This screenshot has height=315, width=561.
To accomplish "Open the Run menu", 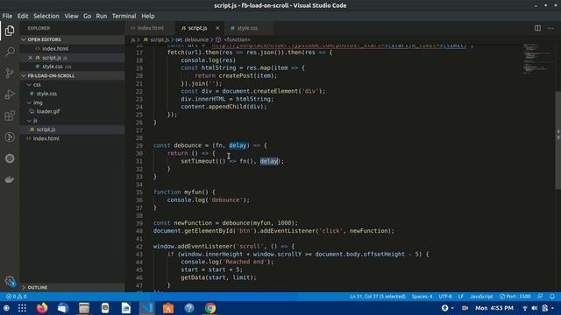I will 102,16.
